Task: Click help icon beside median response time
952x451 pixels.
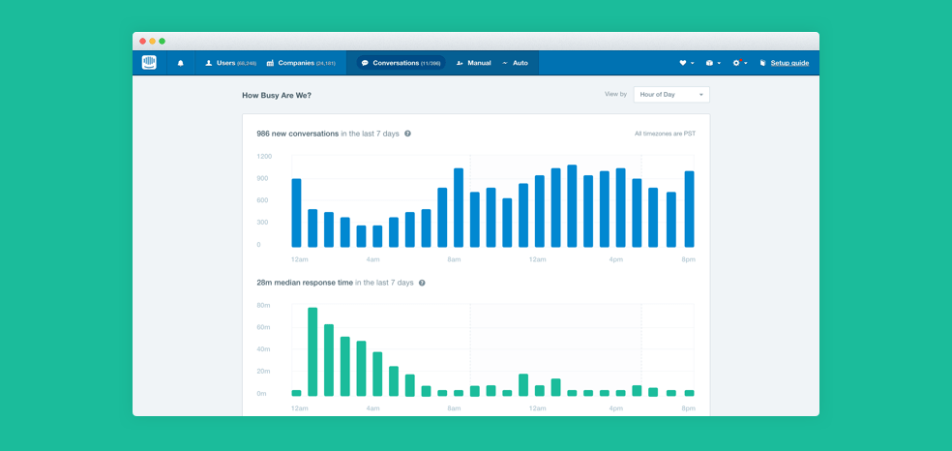Action: point(422,283)
